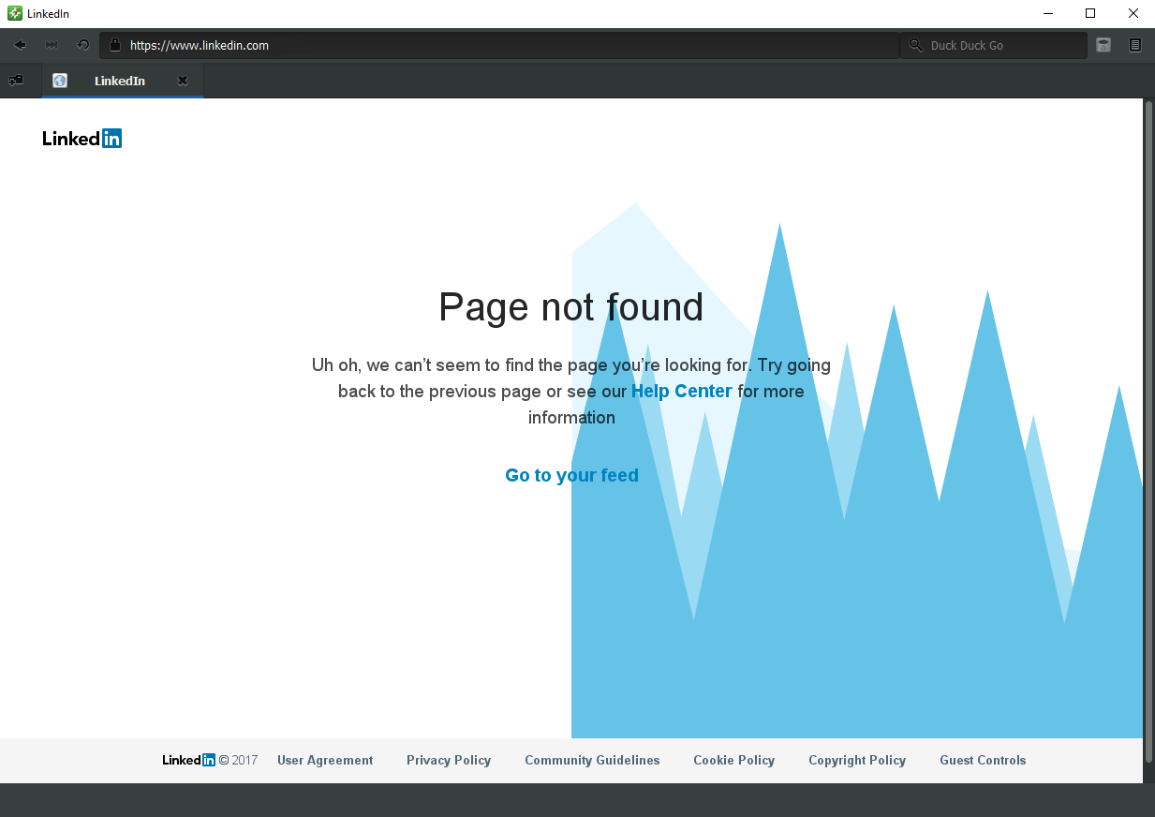Viewport: 1155px width, 817px height.
Task: Click the magnifier icon in search box
Action: pos(915,45)
